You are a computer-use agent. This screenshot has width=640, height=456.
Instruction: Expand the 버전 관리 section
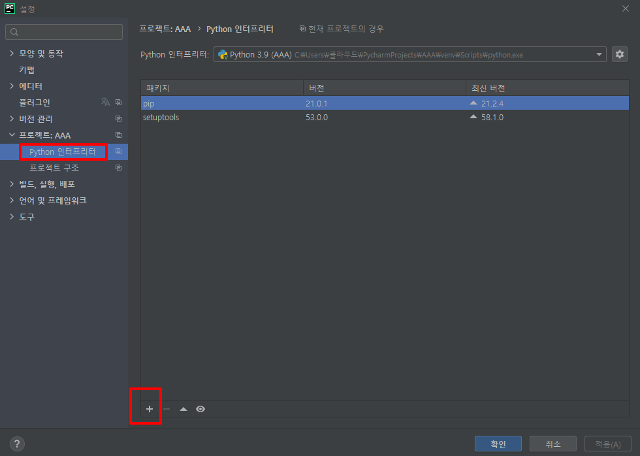point(12,119)
